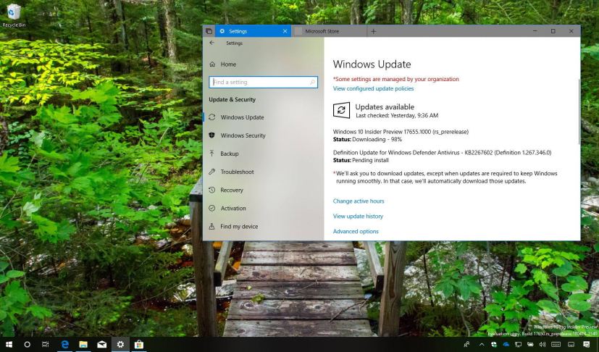The width and height of the screenshot is (599, 352).
Task: Click the Windows 10 Insider Preview 17655.1000 update text
Action: pyautogui.click(x=401, y=132)
